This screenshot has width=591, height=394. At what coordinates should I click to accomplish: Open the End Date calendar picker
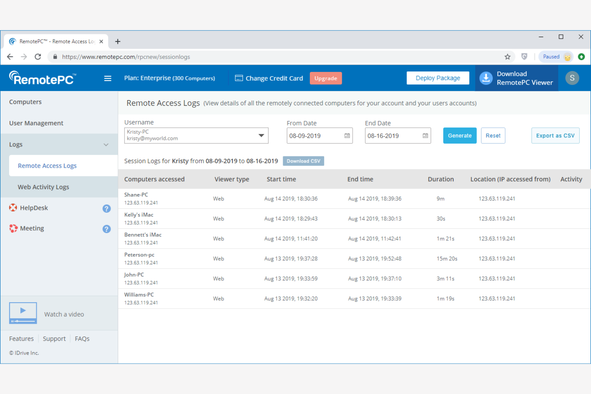(425, 136)
